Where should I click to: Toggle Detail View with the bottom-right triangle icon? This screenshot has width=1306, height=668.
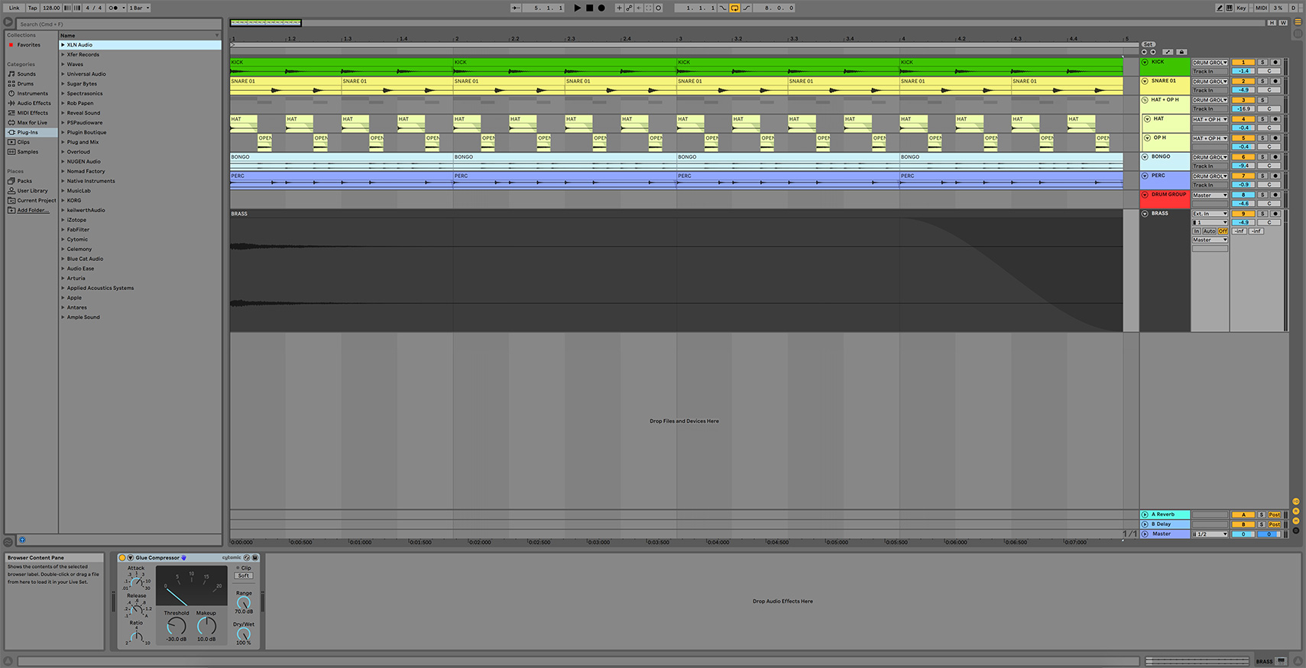tap(1298, 661)
